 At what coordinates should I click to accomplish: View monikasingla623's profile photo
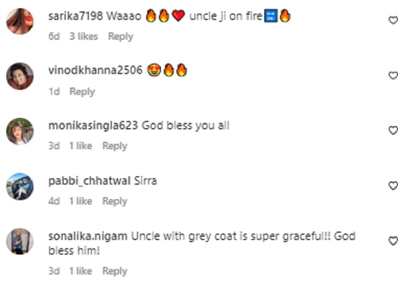(20, 131)
